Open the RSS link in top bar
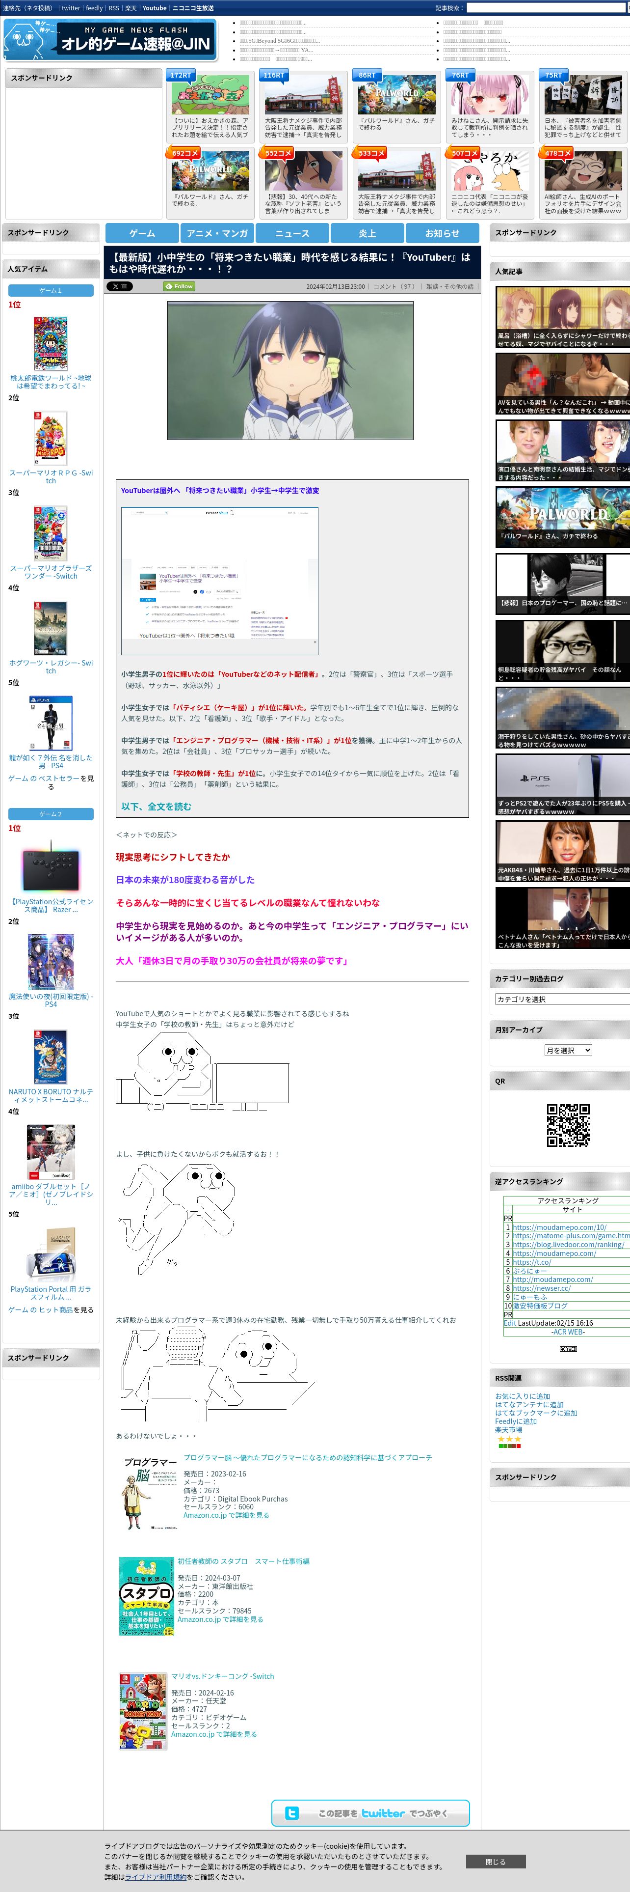 click(114, 8)
